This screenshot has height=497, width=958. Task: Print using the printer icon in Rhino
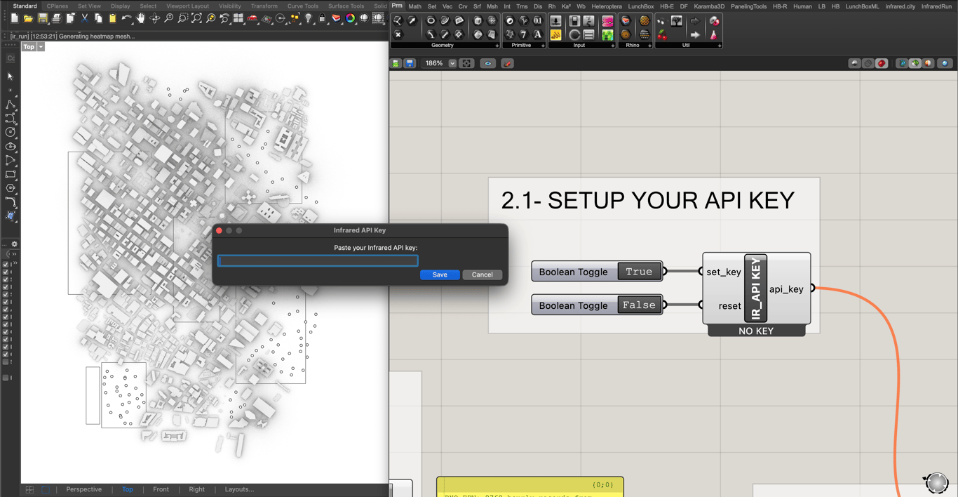click(57, 18)
